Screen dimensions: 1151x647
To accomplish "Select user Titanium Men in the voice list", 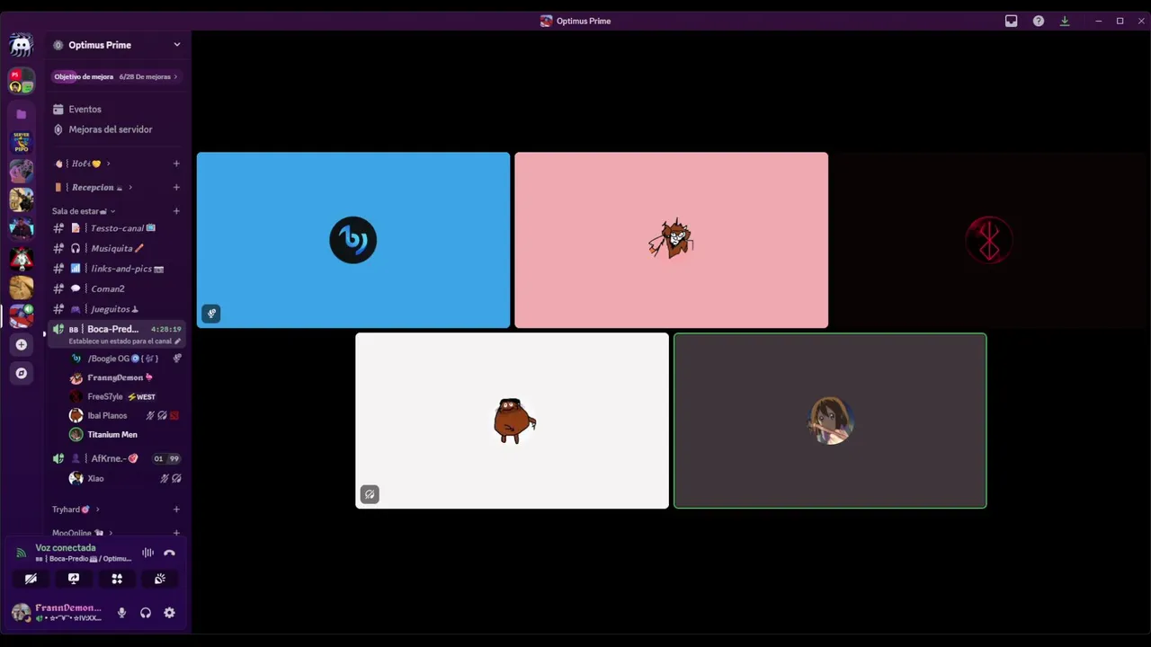I will [x=126, y=434].
